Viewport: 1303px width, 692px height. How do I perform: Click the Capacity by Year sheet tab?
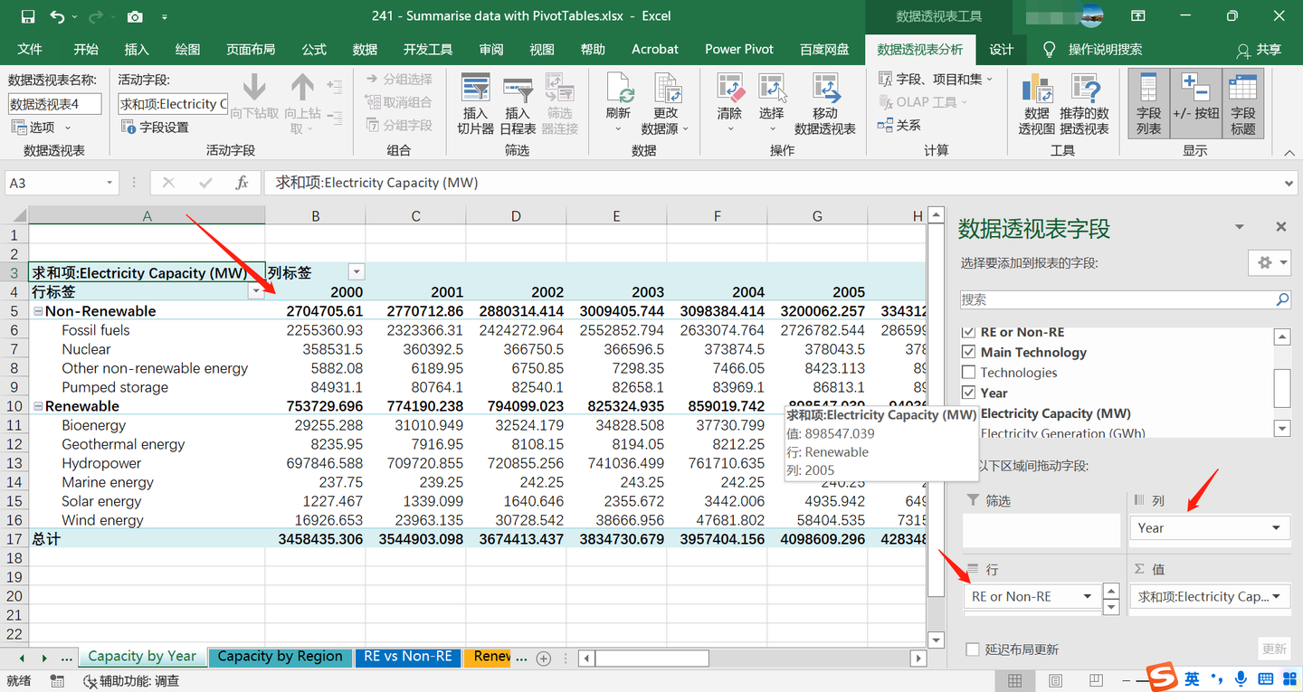(x=142, y=657)
